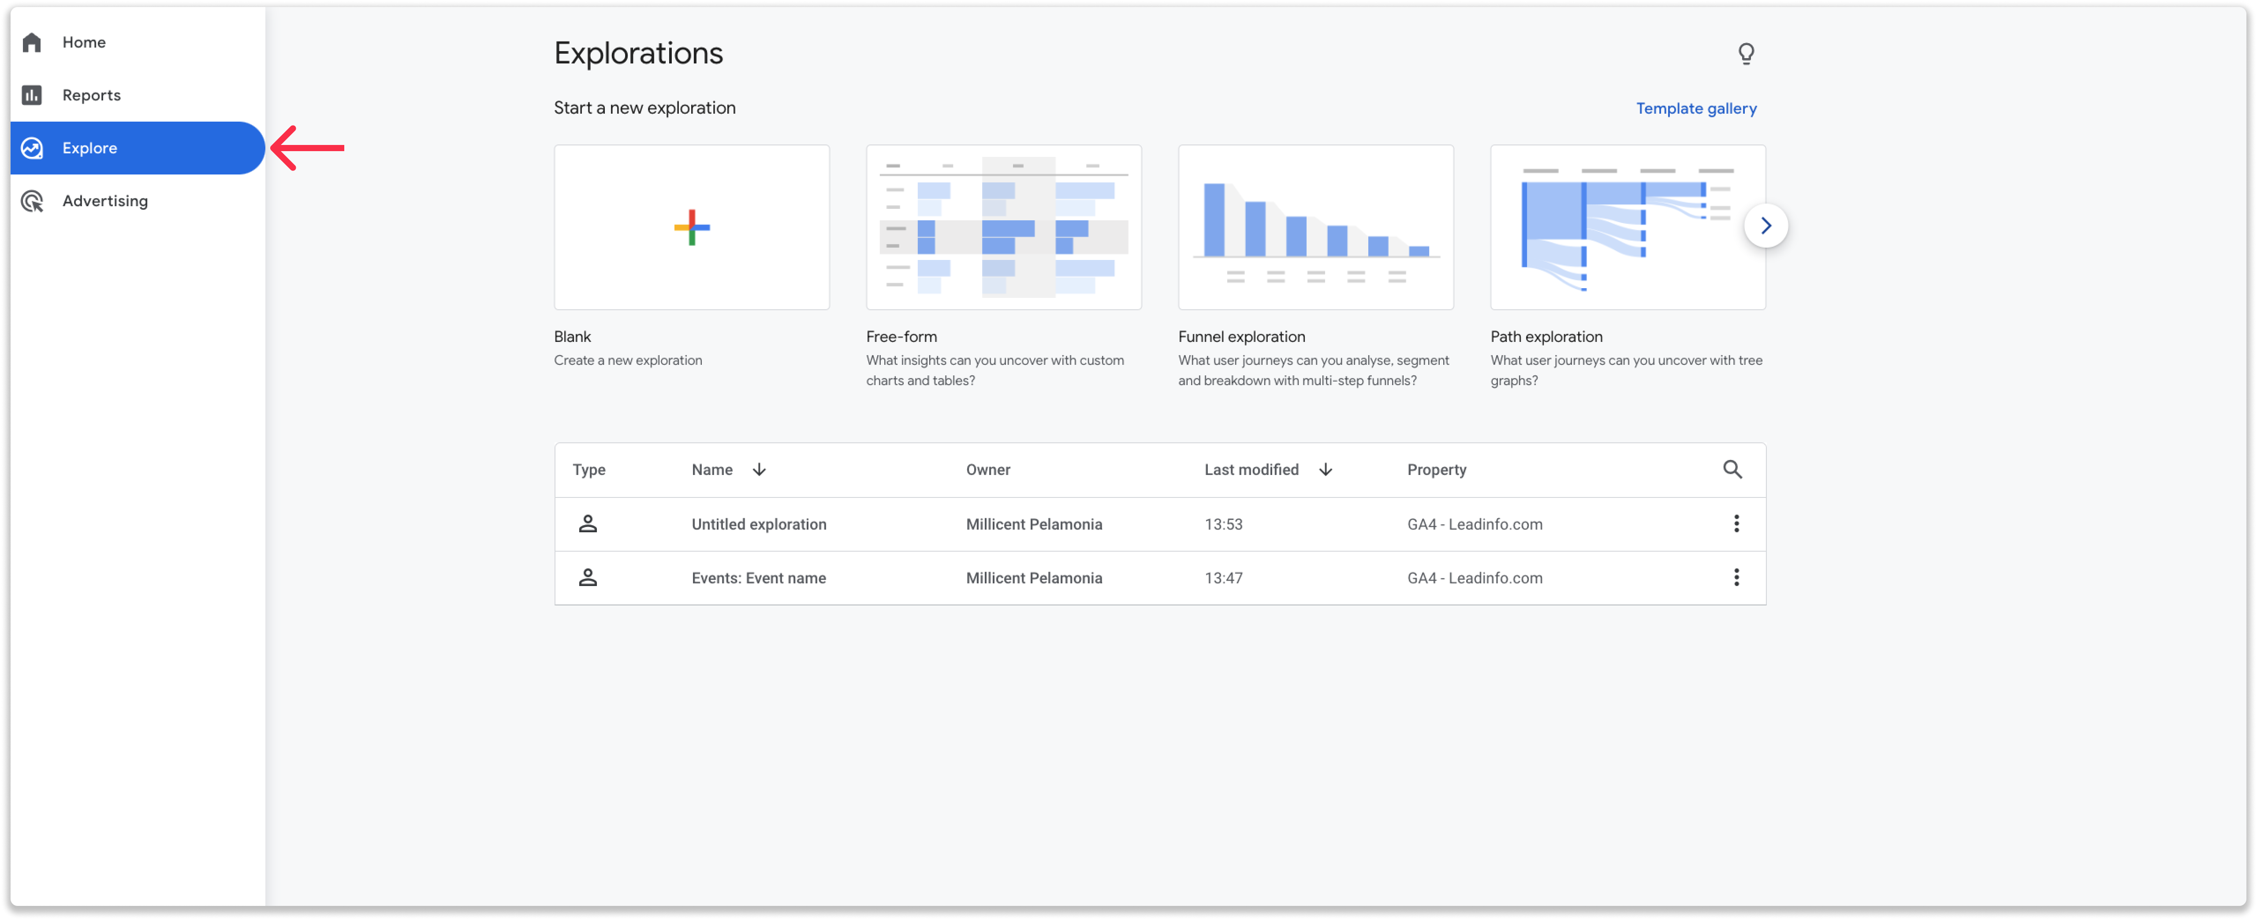
Task: Click the Property column header
Action: (1436, 469)
